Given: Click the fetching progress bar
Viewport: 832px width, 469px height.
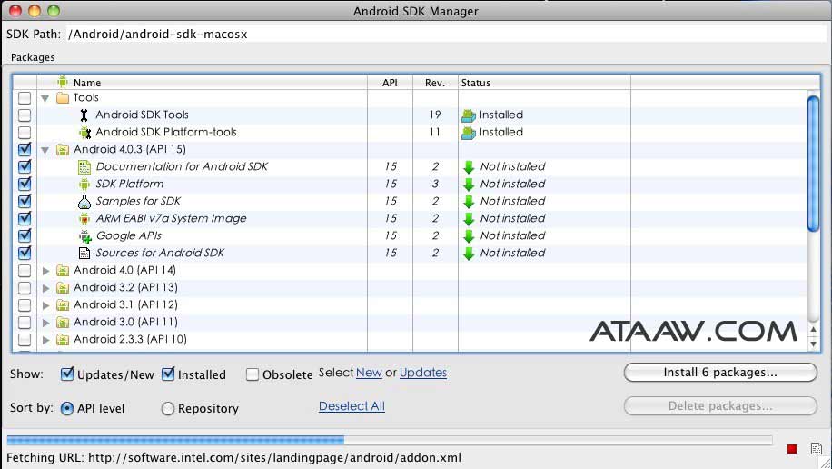Looking at the screenshot, I should click(390, 440).
